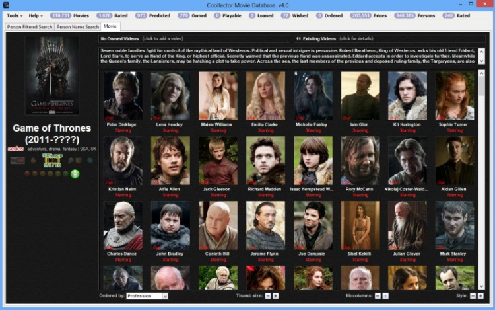Screen dimensions: 495x310
Task: Open the Help menu
Action: (36, 15)
